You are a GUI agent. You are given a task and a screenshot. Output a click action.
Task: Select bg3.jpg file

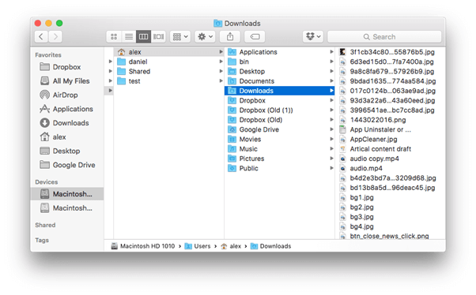tap(391, 217)
